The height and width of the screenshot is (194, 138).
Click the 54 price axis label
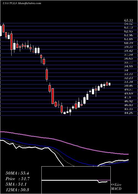coord(126,70)
